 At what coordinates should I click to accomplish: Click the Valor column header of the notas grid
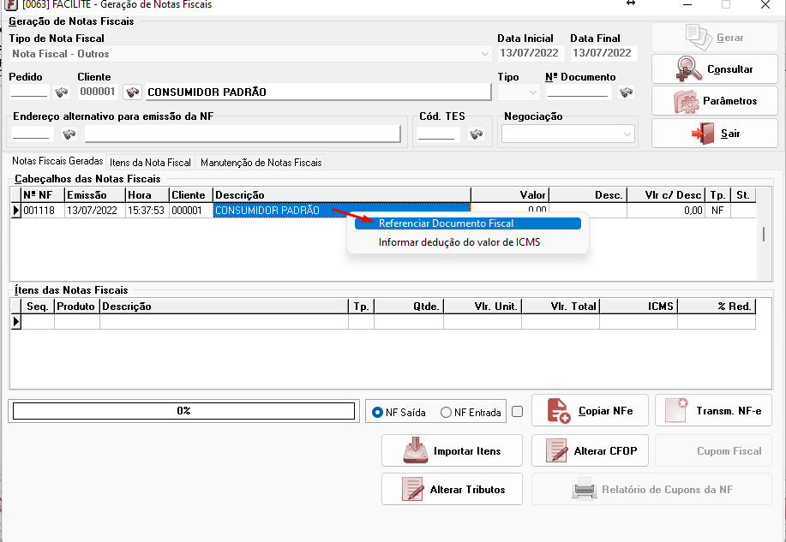[x=510, y=195]
